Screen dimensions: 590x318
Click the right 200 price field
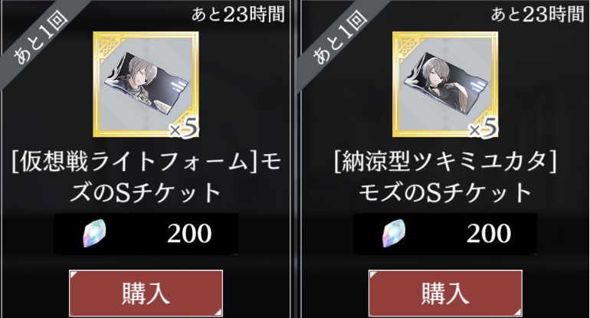click(445, 234)
